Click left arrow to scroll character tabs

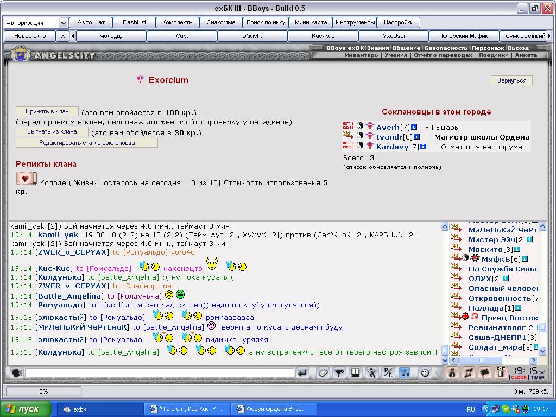point(73,36)
